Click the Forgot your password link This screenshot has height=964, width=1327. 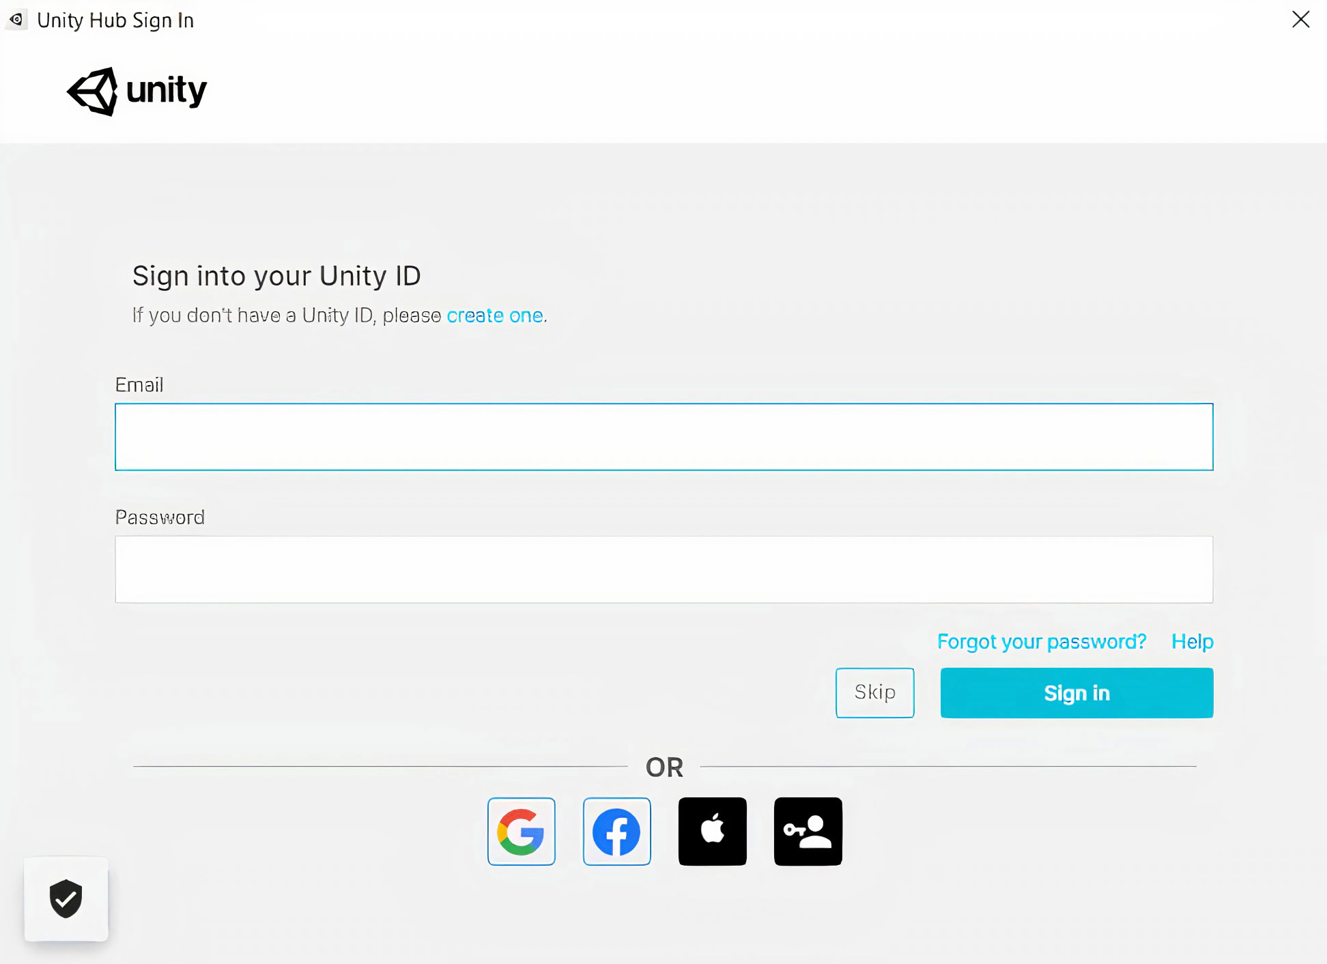(x=1042, y=642)
